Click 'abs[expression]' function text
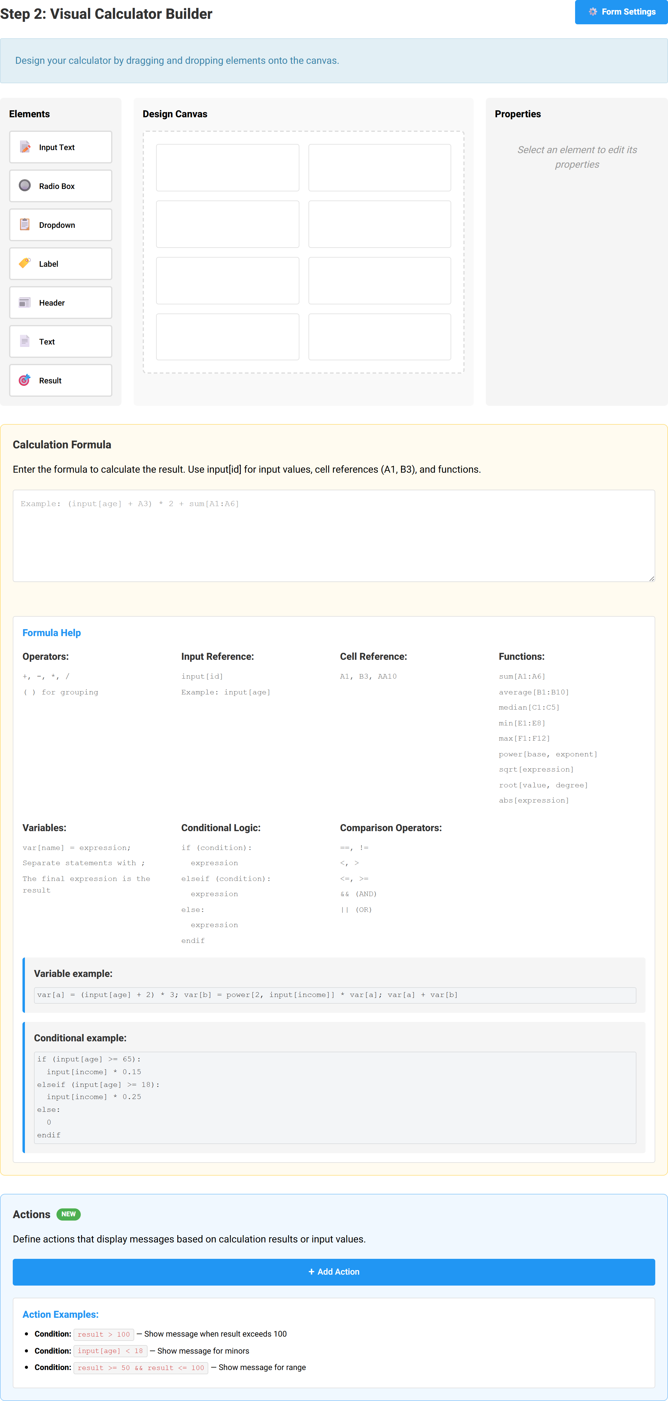The image size is (668, 1401). click(534, 800)
